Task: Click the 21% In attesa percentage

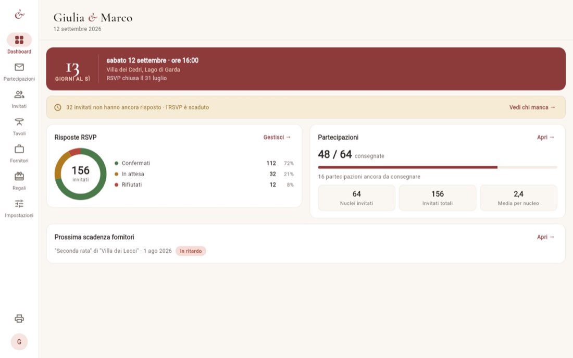Action: coord(289,174)
